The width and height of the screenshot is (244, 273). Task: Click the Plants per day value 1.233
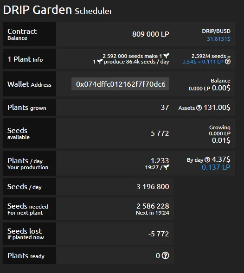(x=160, y=160)
